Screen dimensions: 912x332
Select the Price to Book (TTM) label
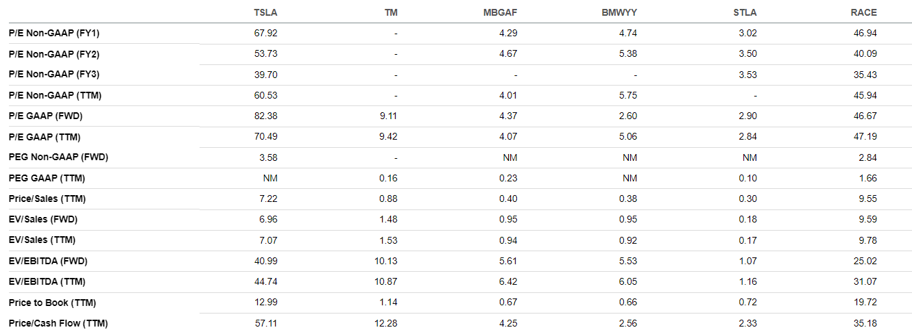point(51,302)
